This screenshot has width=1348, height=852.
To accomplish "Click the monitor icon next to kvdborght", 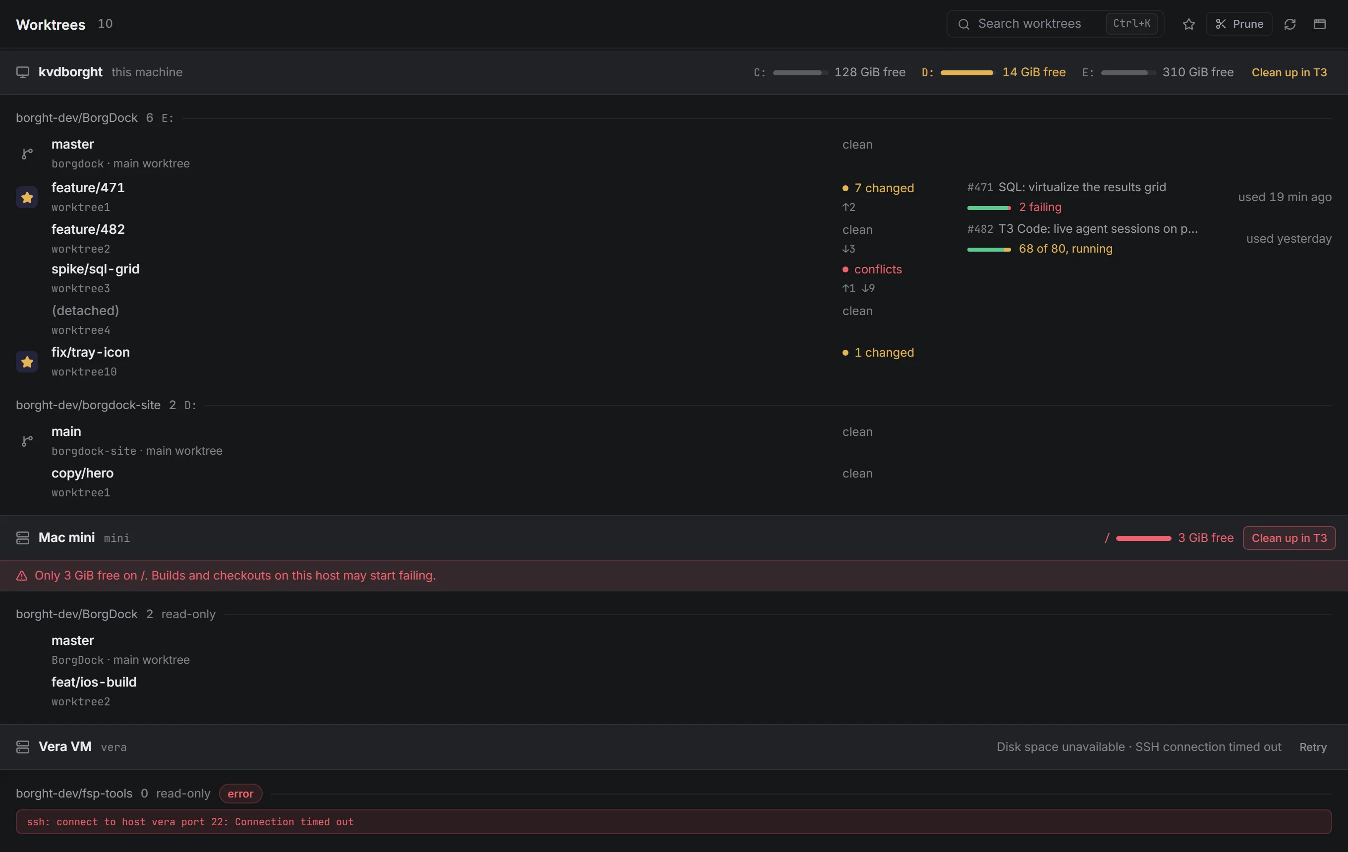I will [x=22, y=73].
